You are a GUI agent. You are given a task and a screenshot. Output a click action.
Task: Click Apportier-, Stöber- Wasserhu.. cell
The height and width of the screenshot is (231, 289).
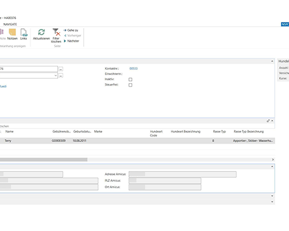(x=253, y=141)
